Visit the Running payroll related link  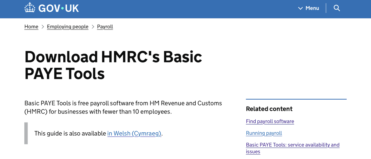pos(264,133)
